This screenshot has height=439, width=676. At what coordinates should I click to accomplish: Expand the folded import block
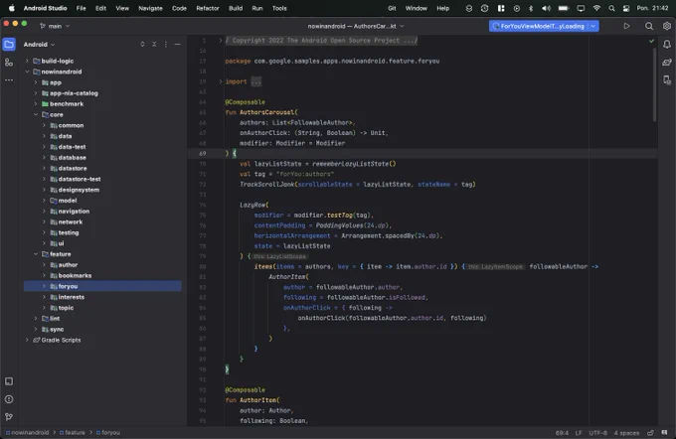coord(221,81)
